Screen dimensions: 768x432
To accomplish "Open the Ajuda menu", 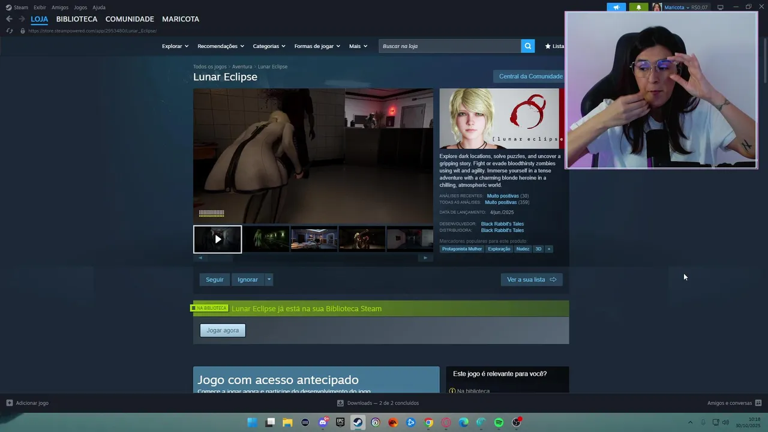I will (x=99, y=7).
